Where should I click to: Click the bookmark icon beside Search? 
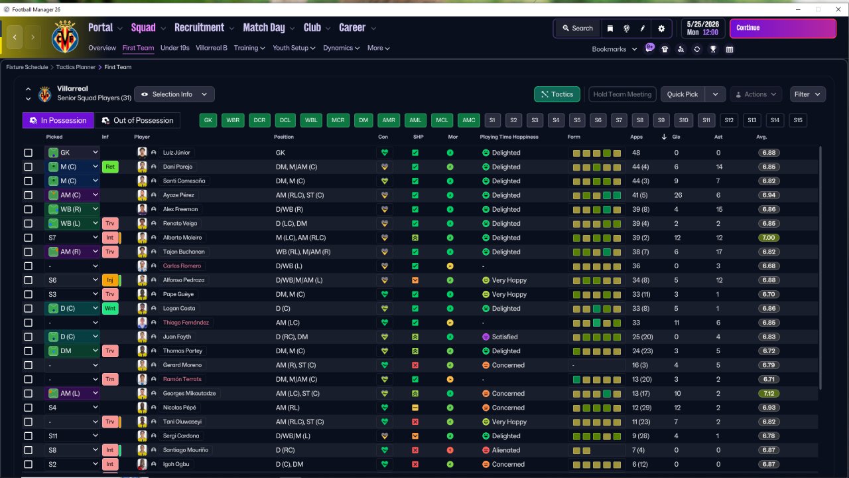tap(610, 29)
